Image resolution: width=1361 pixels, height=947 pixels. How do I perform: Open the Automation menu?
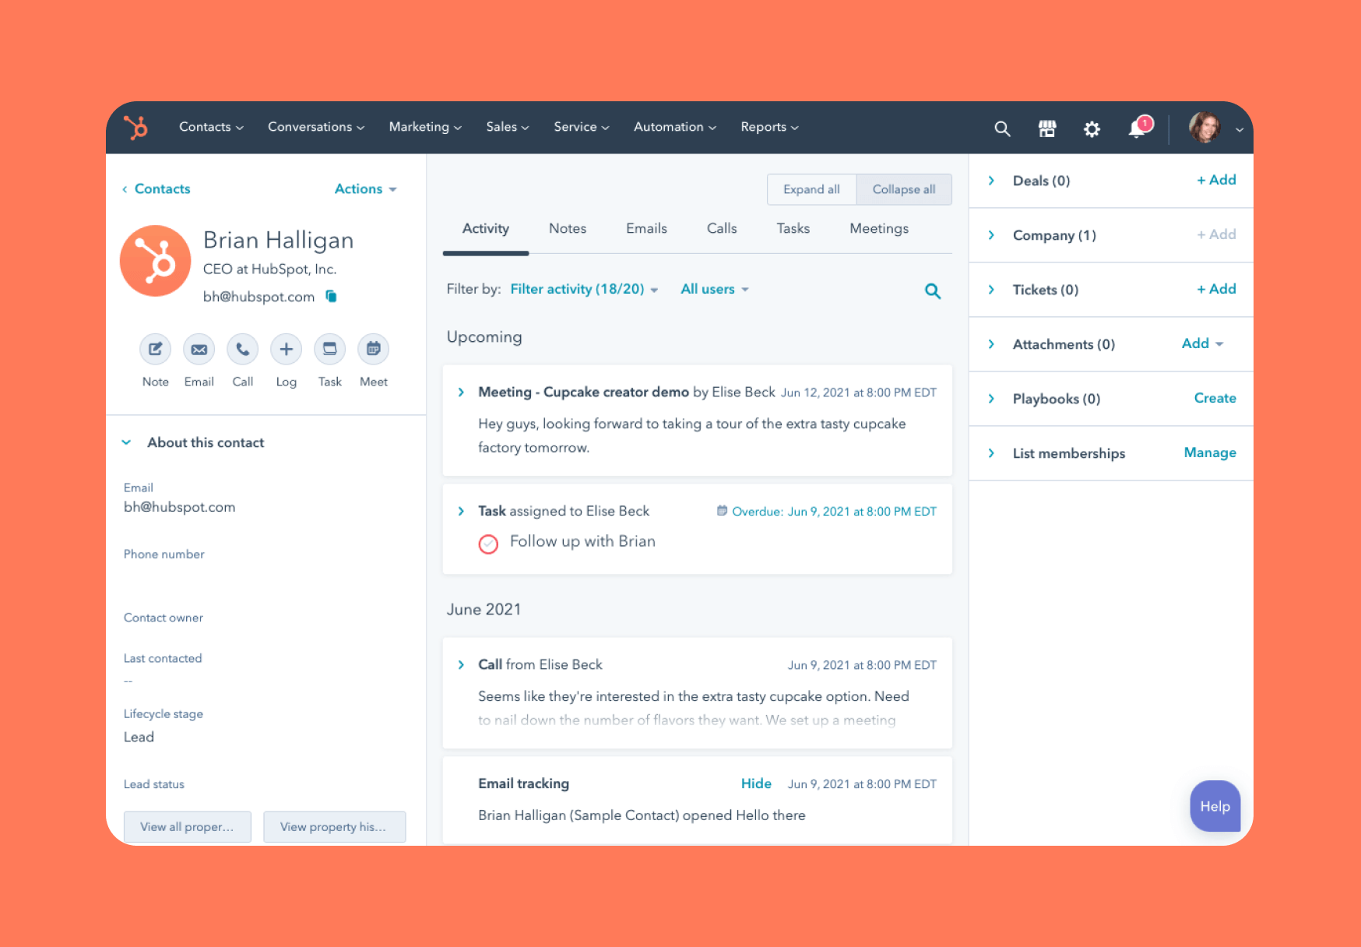click(675, 127)
